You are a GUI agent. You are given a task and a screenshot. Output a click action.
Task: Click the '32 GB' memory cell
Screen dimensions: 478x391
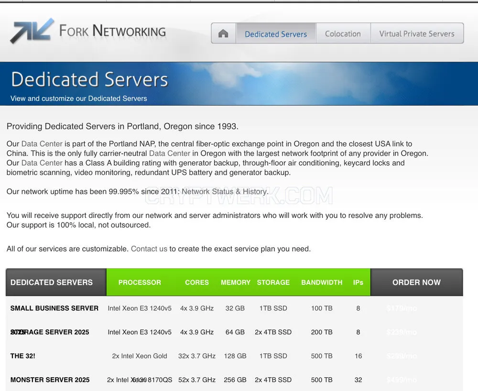click(235, 308)
